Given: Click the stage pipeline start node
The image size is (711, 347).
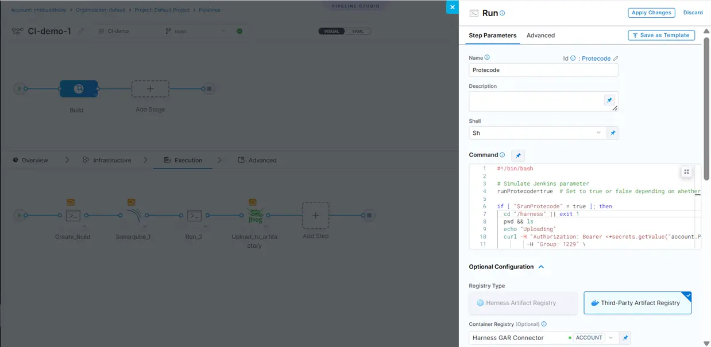Looking at the screenshot, I should pos(20,89).
